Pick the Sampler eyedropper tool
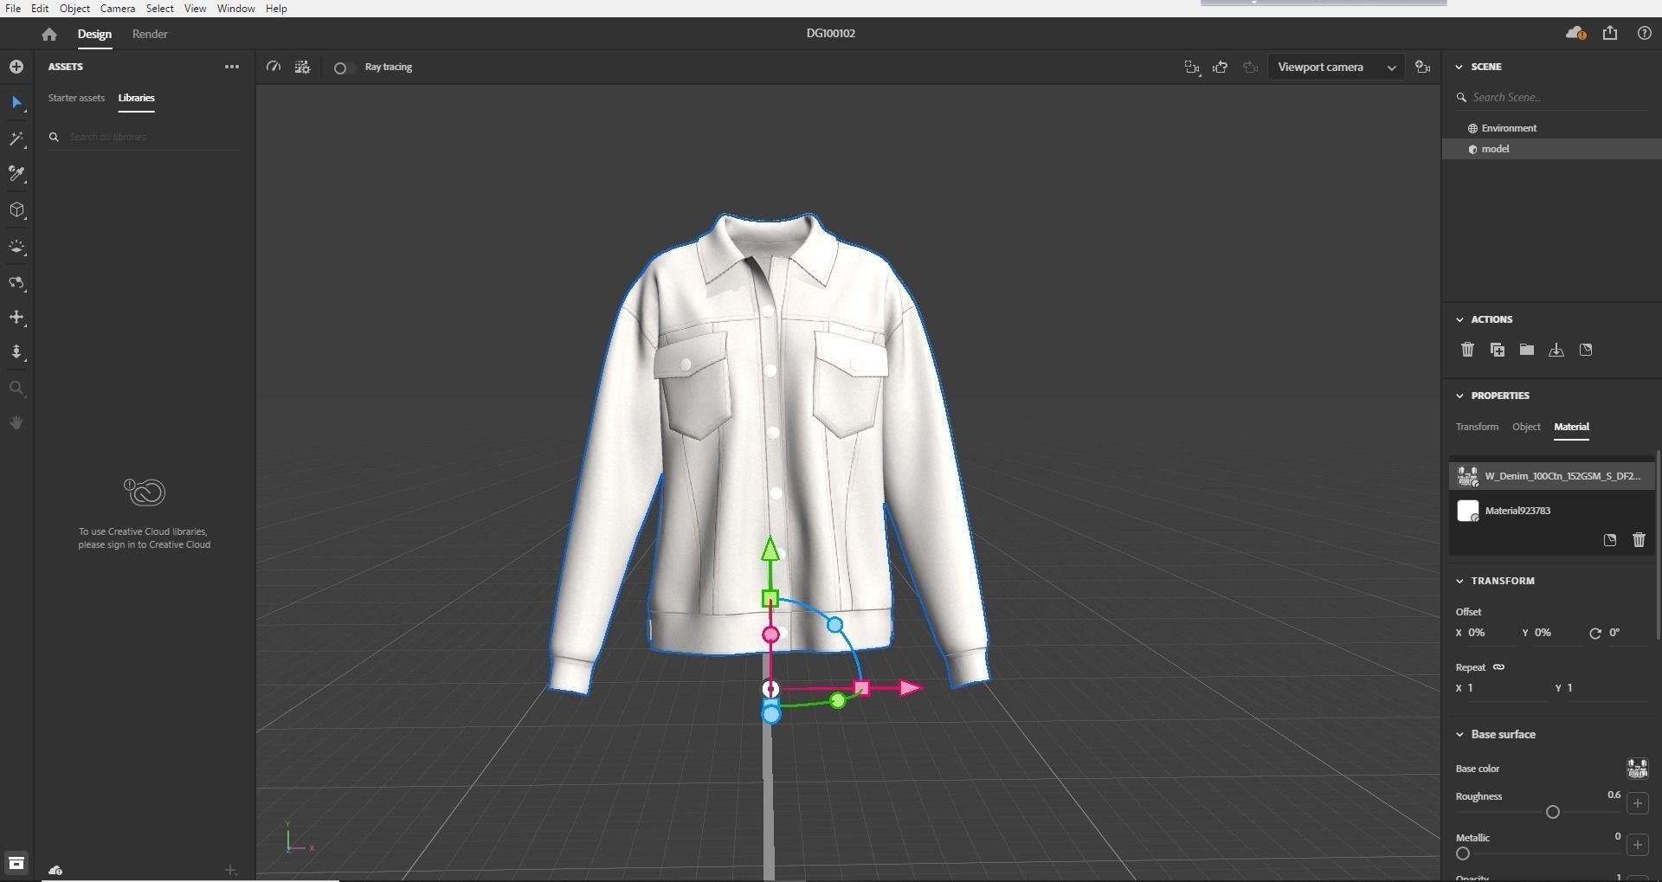The height and width of the screenshot is (882, 1662). click(16, 174)
